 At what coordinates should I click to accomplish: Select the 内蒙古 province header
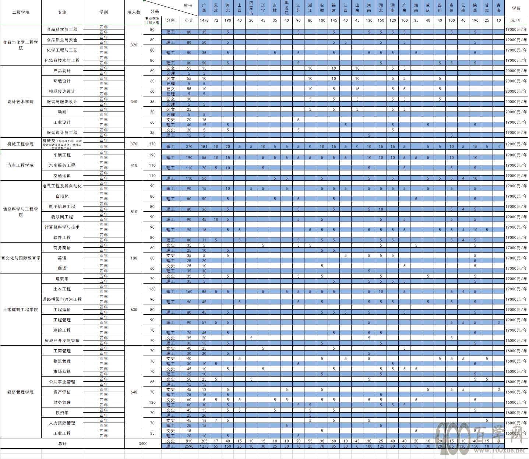click(251, 8)
